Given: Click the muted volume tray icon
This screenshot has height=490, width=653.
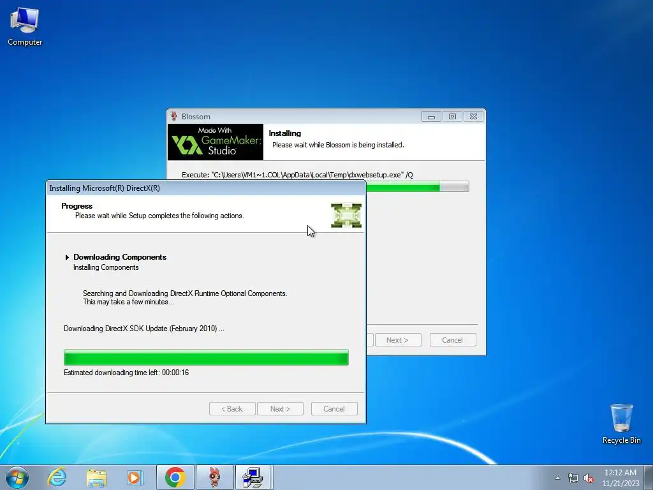Looking at the screenshot, I should [589, 478].
